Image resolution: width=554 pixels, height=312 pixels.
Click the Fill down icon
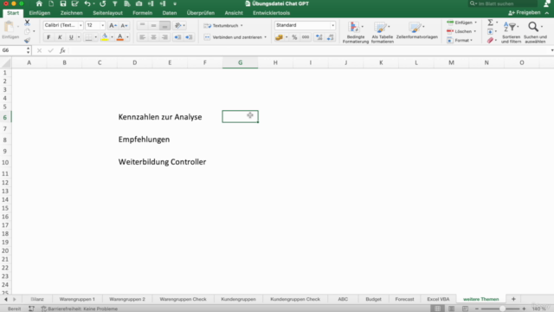[x=491, y=31]
